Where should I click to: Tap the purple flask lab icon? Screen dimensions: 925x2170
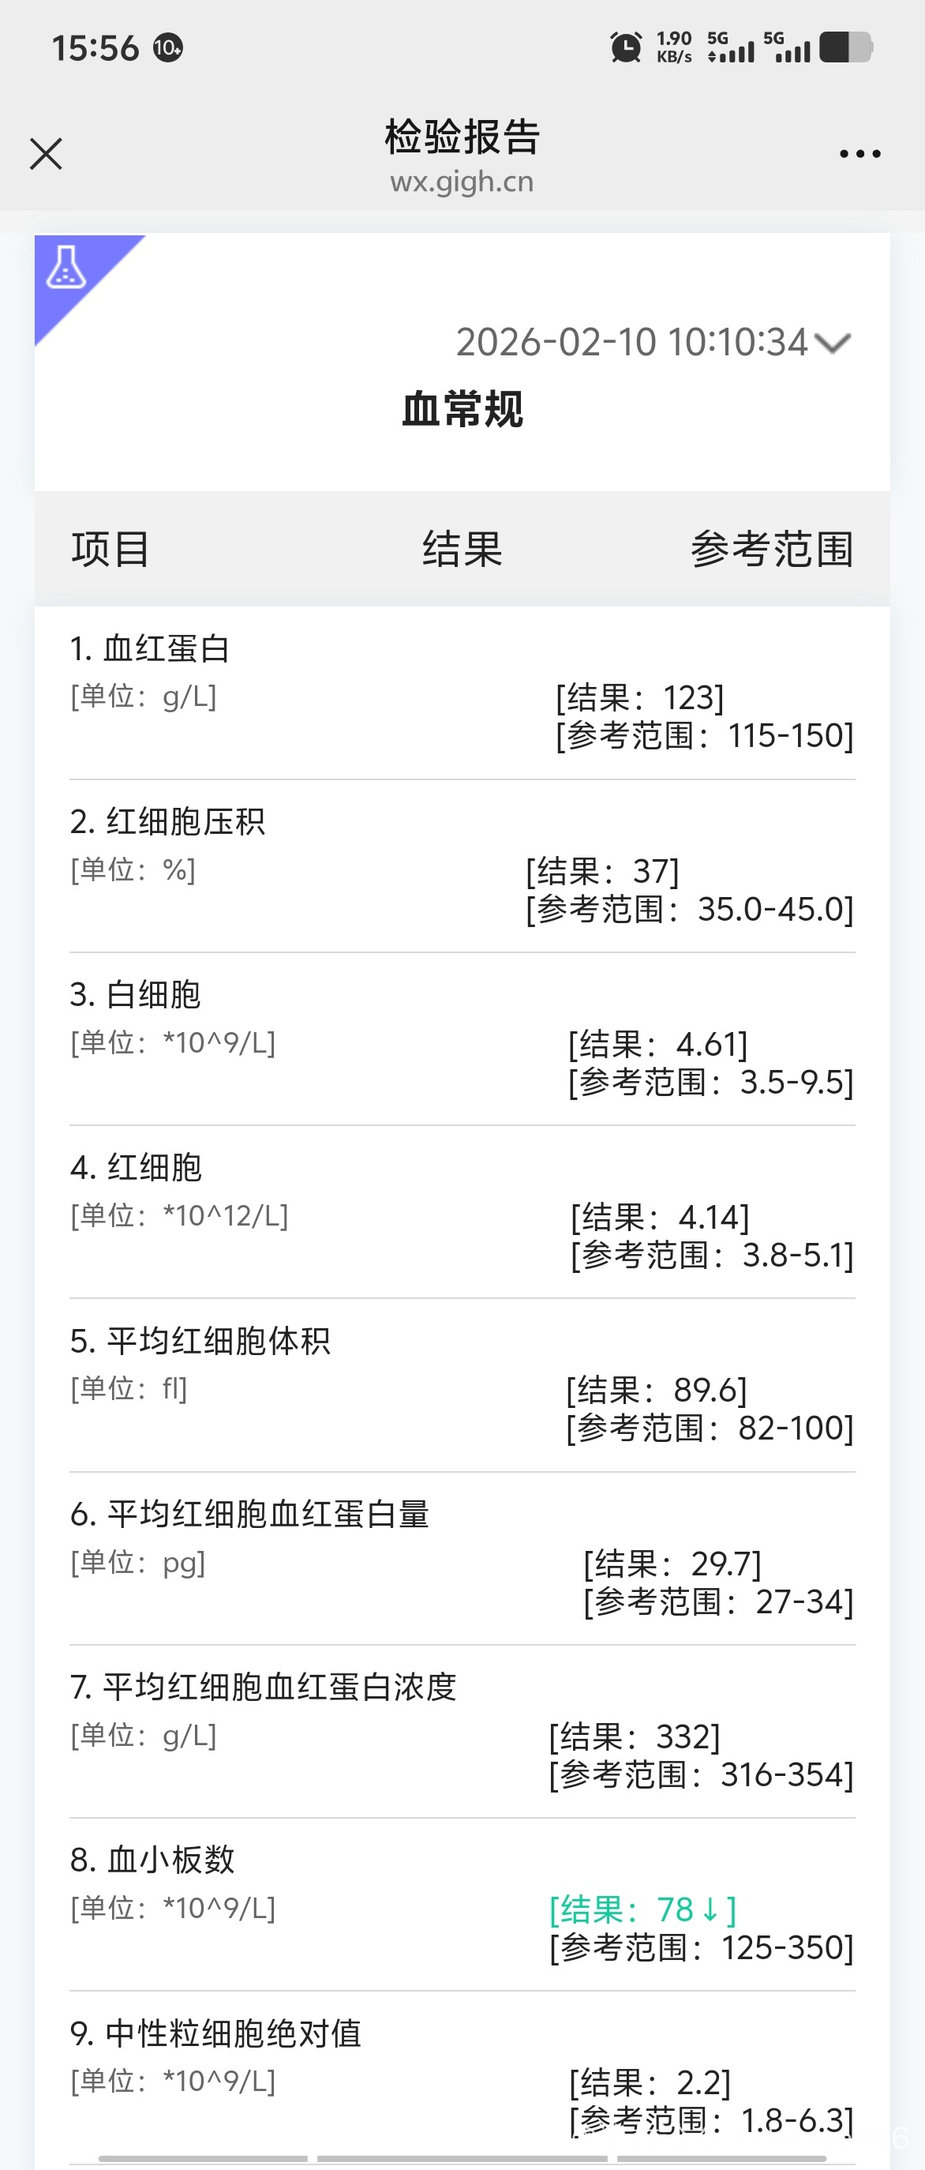(x=66, y=268)
